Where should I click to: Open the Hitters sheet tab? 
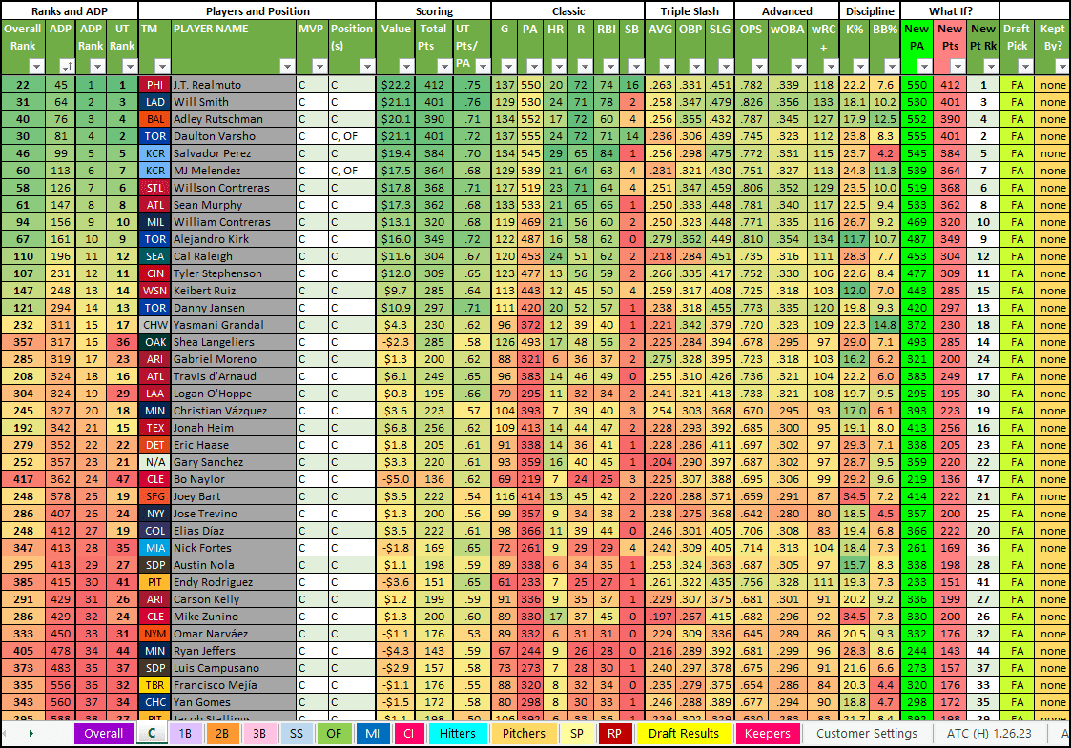click(458, 734)
